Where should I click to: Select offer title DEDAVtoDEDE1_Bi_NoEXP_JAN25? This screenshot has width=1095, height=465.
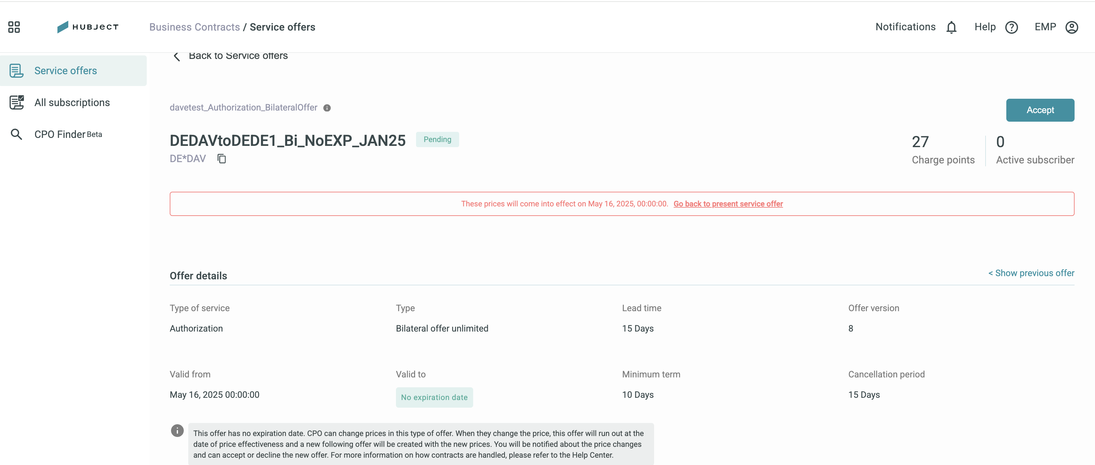pyautogui.click(x=287, y=140)
